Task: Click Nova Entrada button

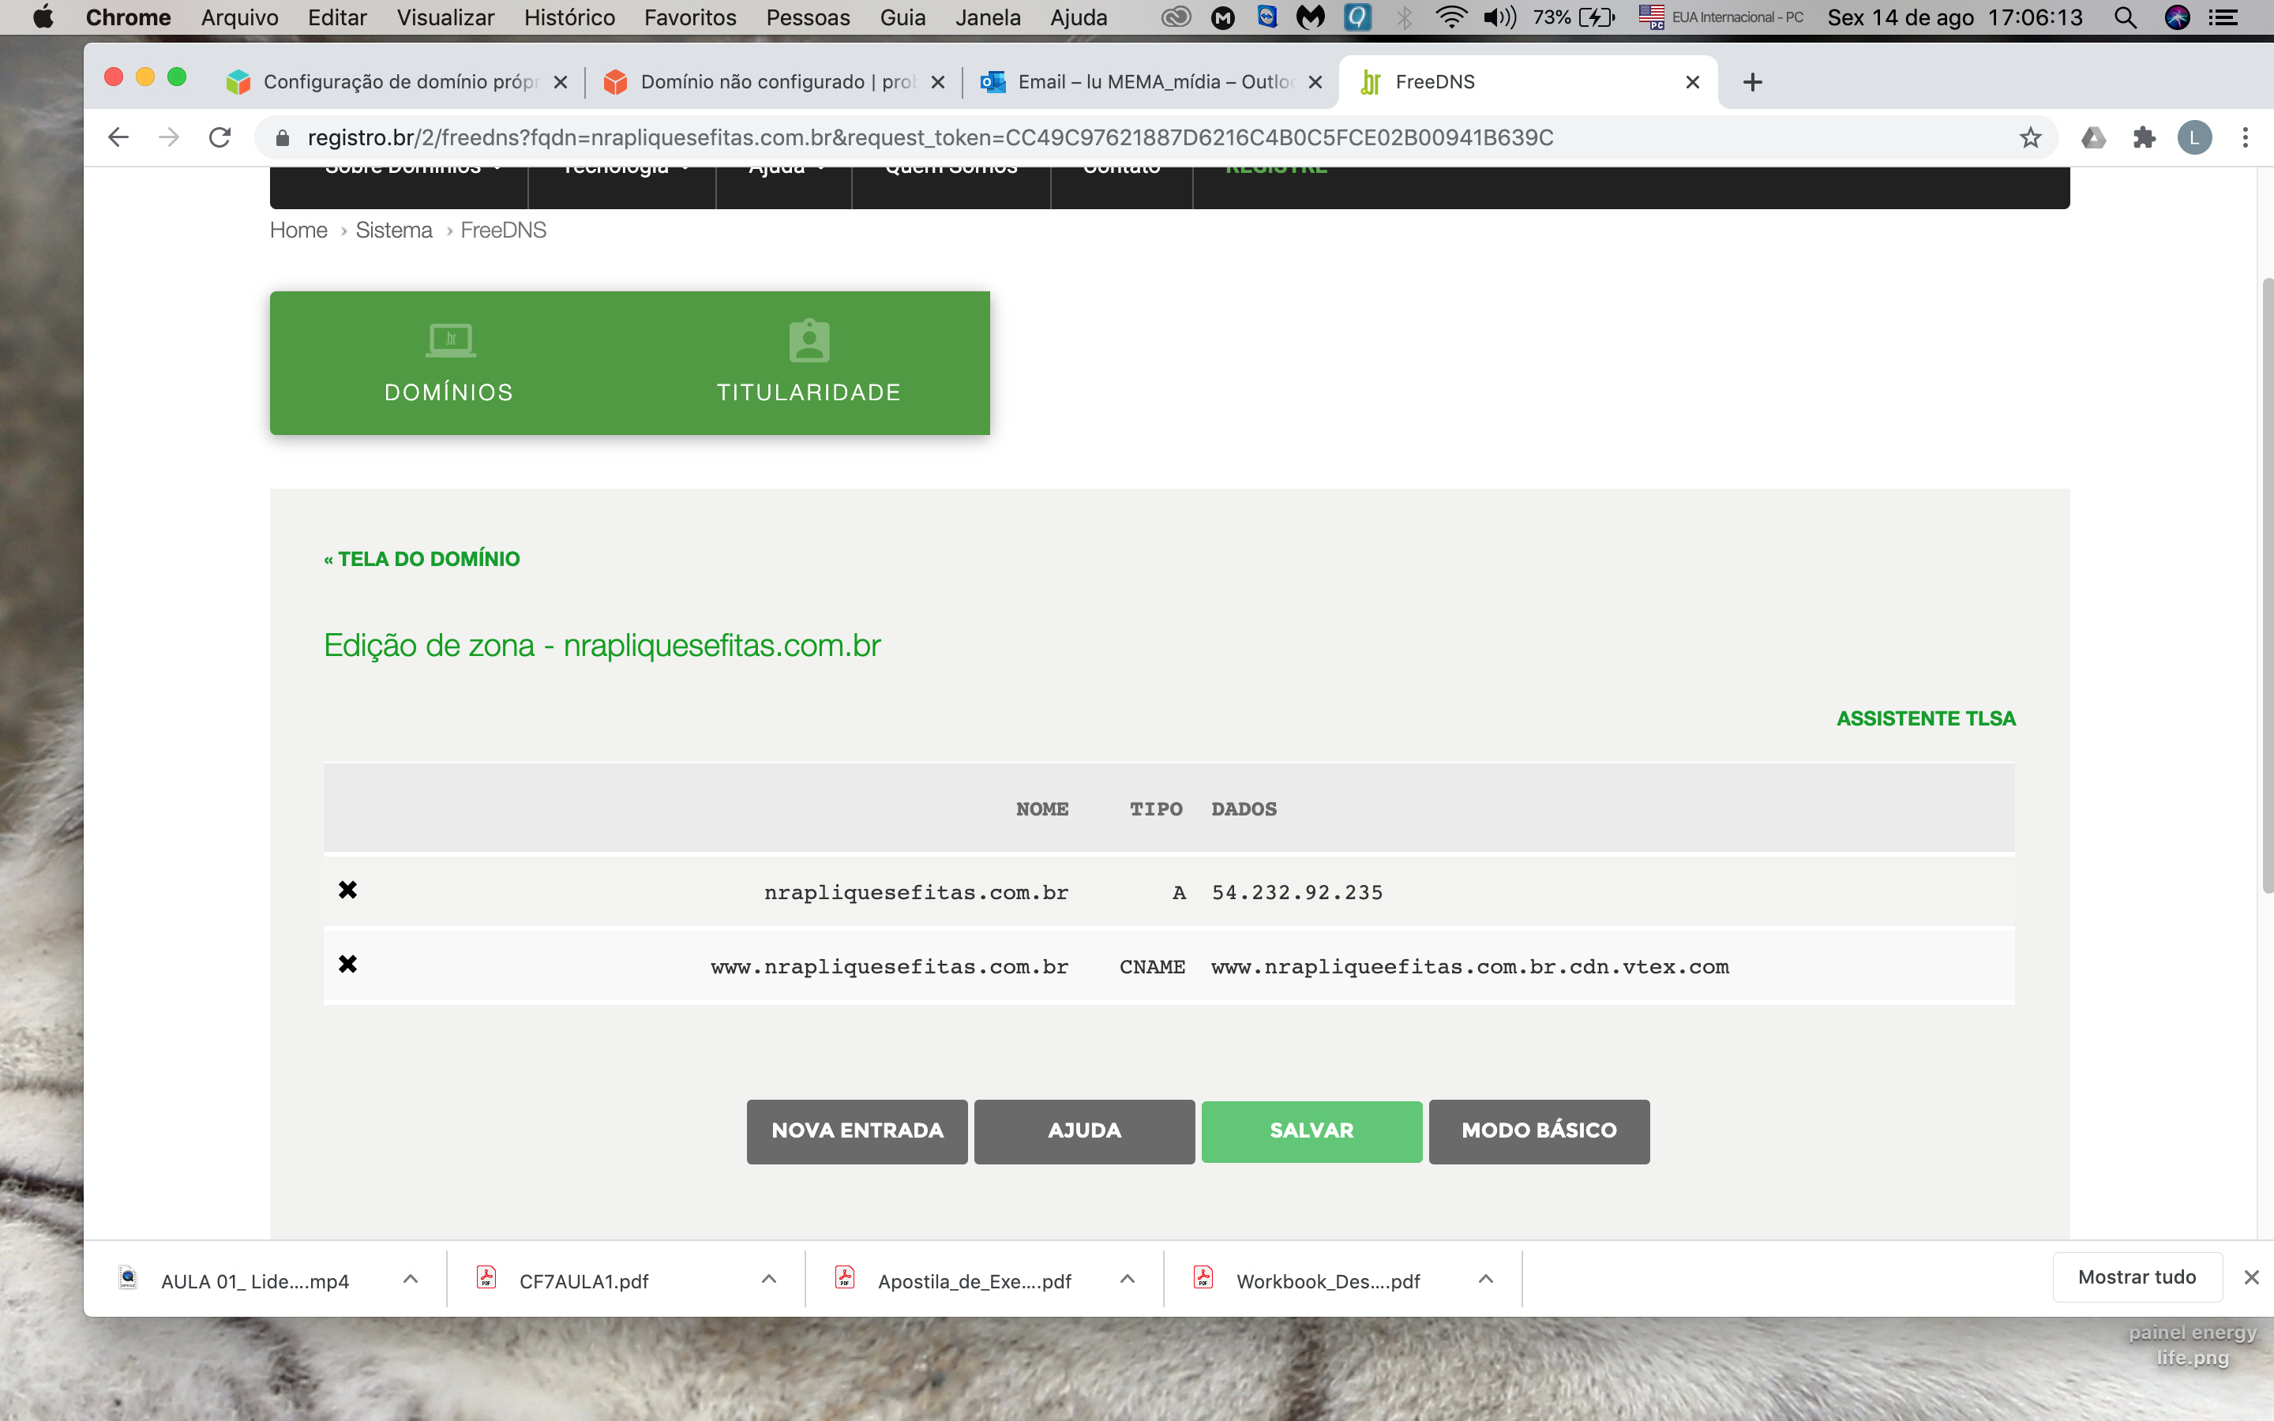Action: click(857, 1130)
